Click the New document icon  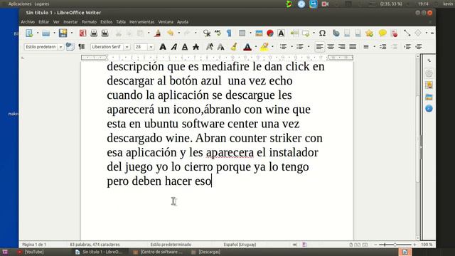coord(29,33)
